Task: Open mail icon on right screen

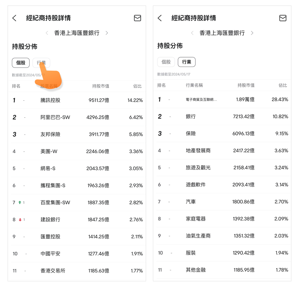Action: pyautogui.click(x=283, y=18)
